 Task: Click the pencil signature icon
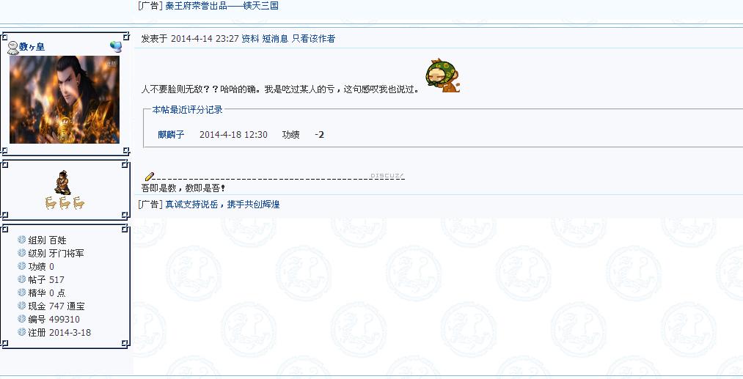(150, 177)
